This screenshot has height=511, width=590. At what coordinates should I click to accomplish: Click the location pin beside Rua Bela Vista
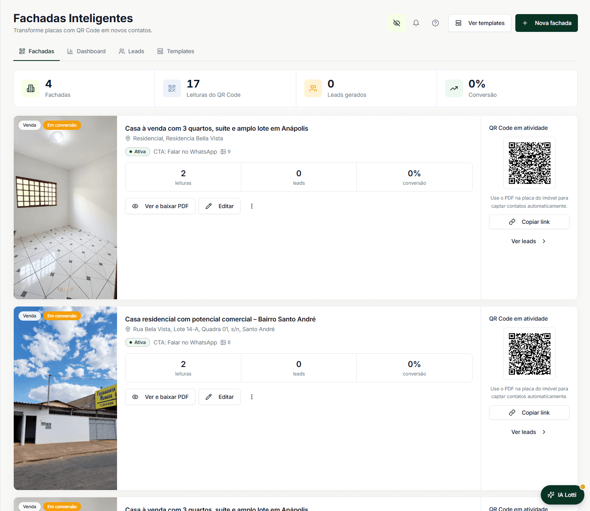click(128, 329)
